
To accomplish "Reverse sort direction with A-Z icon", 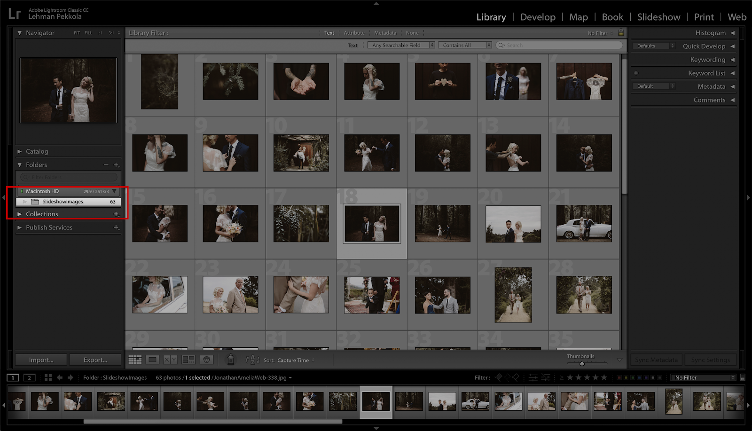I will pos(252,360).
